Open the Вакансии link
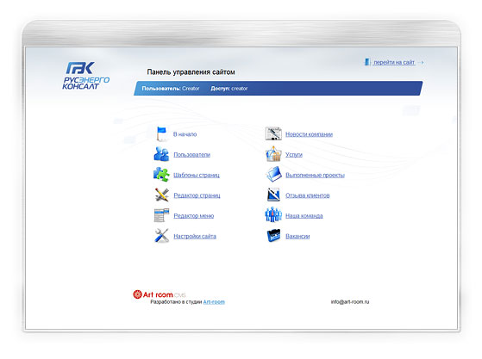 click(x=297, y=236)
